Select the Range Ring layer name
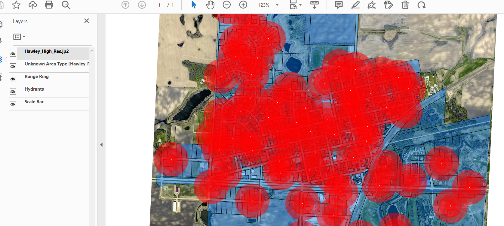This screenshot has height=226, width=504. pyautogui.click(x=37, y=77)
